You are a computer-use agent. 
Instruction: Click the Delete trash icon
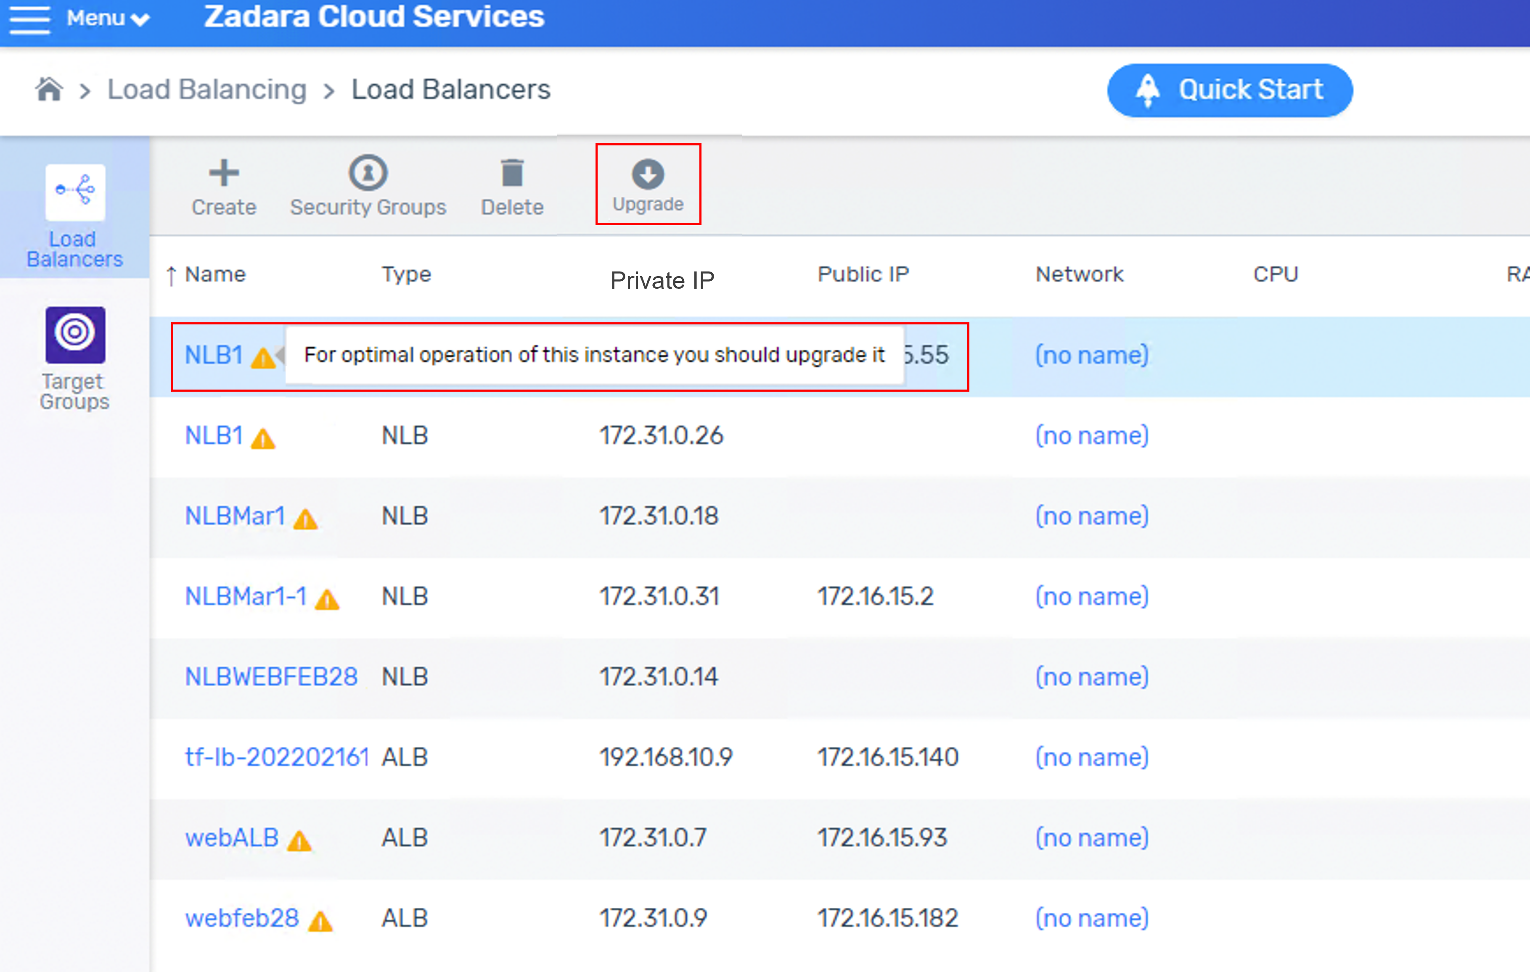[x=512, y=173]
